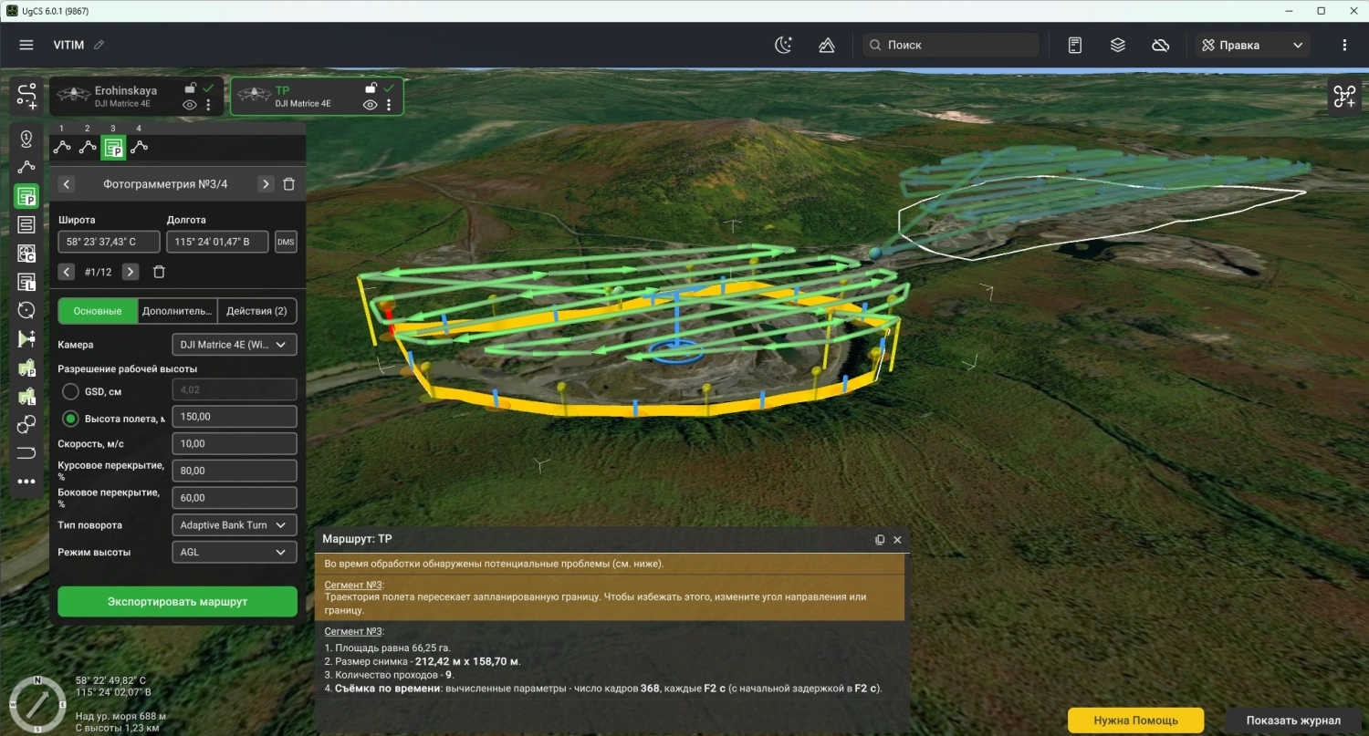Switch to the Действия (2) tab

(256, 311)
